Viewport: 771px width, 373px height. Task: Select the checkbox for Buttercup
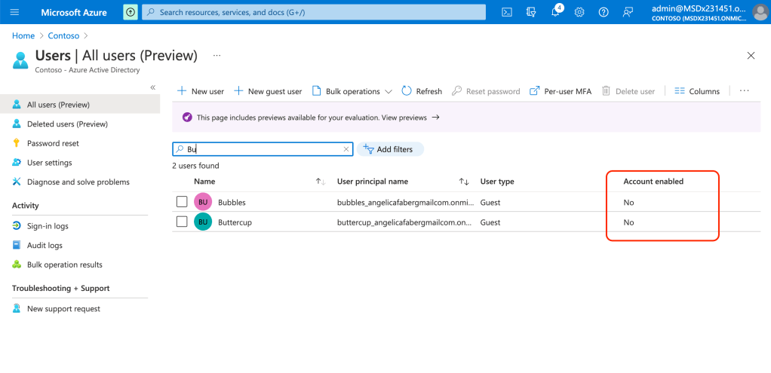point(182,222)
